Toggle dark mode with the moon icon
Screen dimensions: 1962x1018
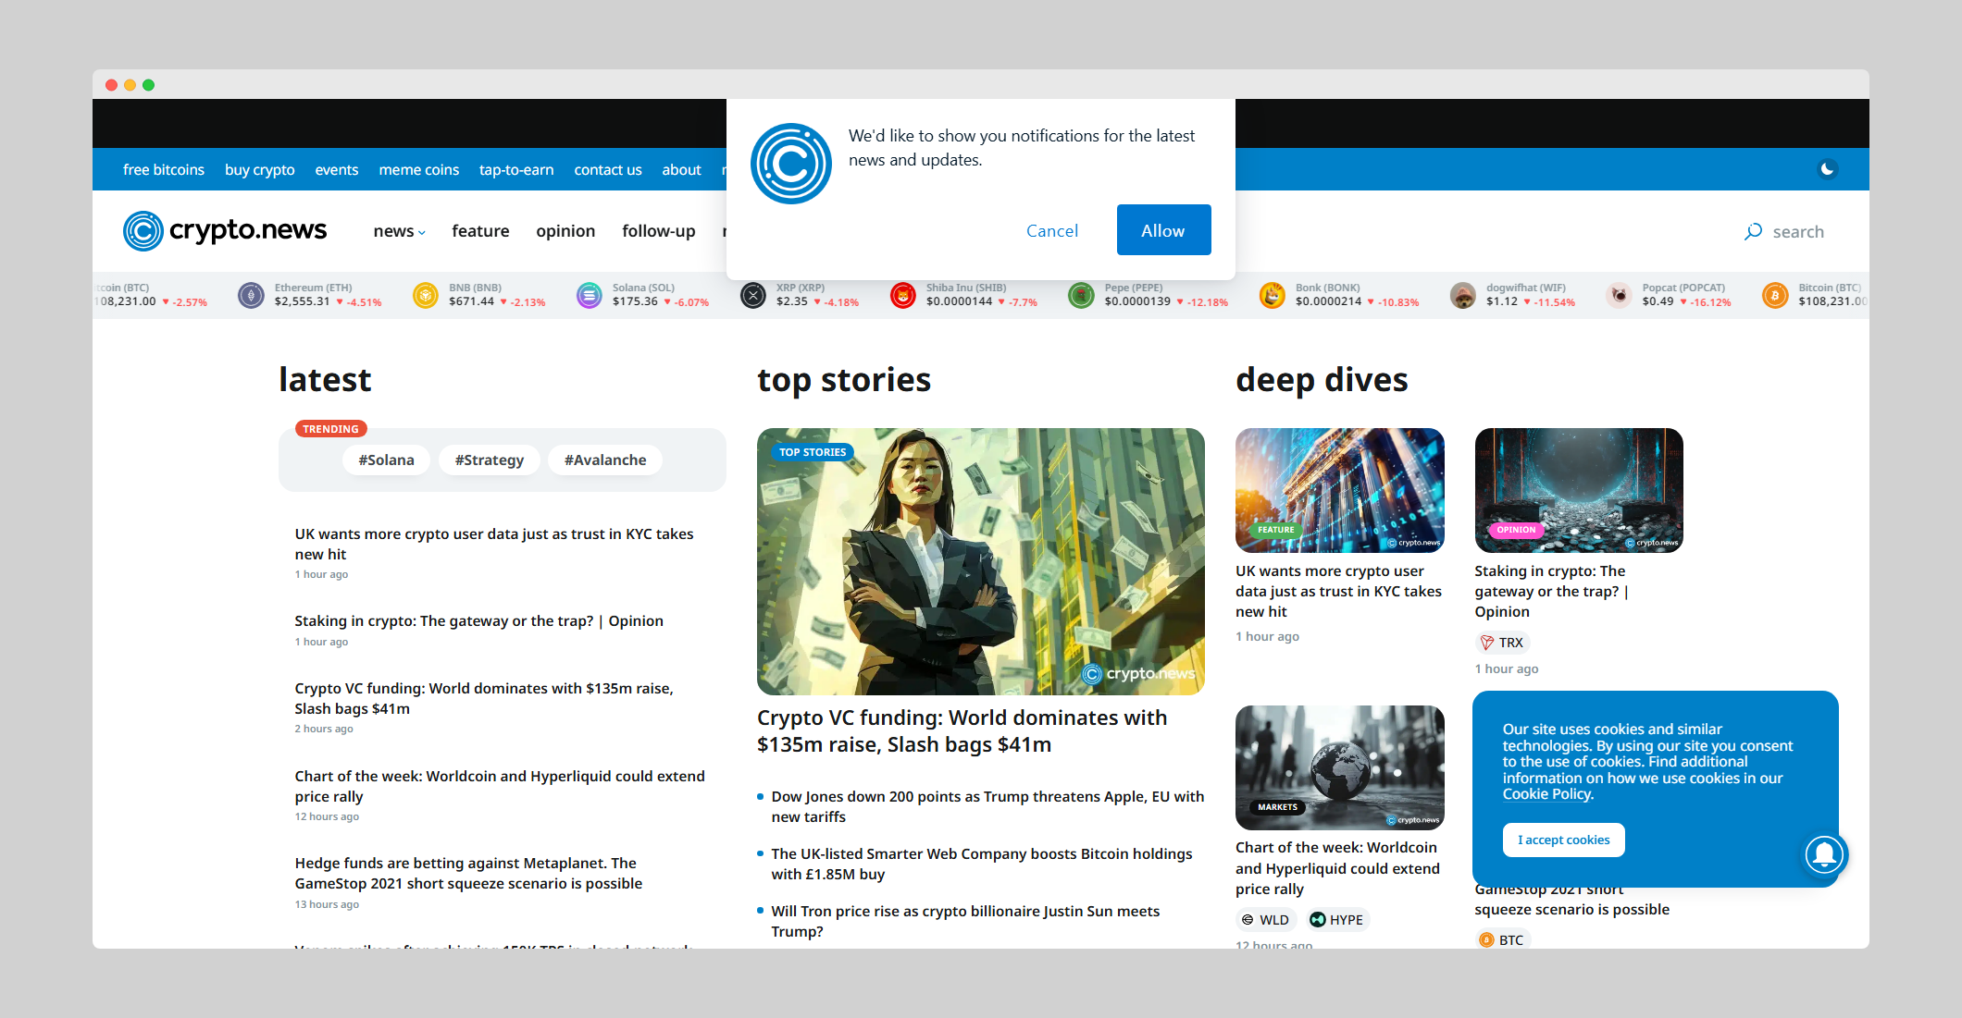tap(1827, 169)
